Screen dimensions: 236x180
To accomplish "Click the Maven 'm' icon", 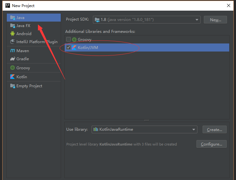I will tap(13, 51).
